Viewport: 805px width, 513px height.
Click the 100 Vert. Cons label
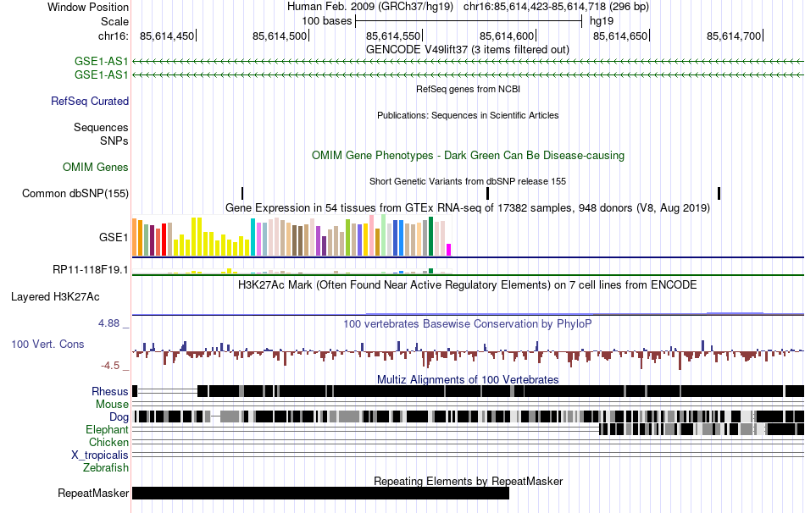[47, 345]
